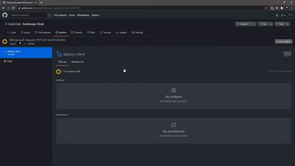Click the No annotations comment icon

[x=174, y=125]
